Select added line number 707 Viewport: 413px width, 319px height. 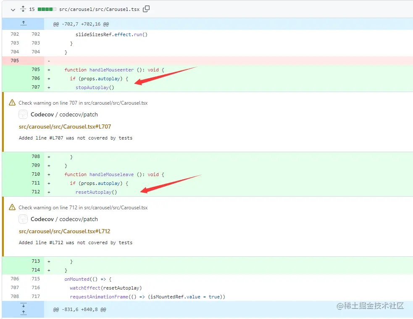pos(36,87)
